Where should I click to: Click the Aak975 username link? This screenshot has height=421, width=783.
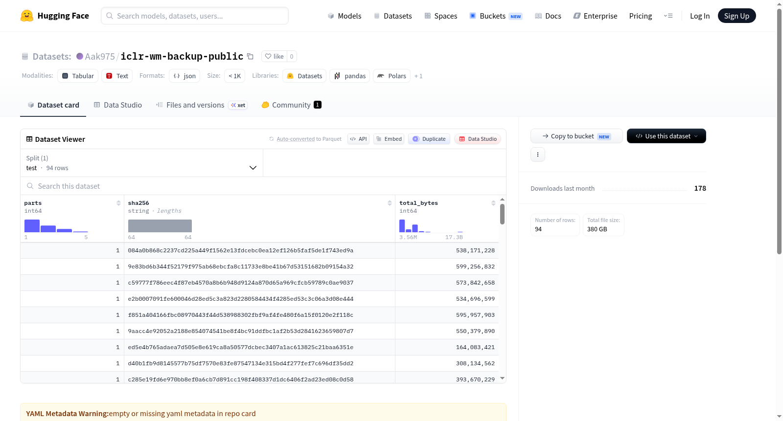[x=100, y=56]
